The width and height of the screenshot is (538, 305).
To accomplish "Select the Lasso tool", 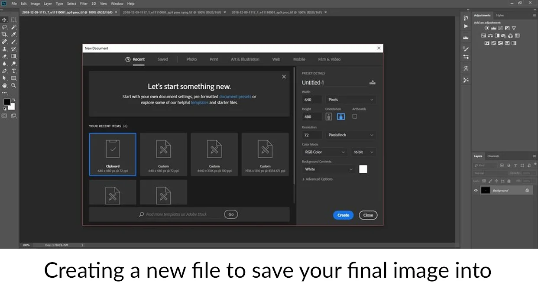I will pyautogui.click(x=4, y=27).
